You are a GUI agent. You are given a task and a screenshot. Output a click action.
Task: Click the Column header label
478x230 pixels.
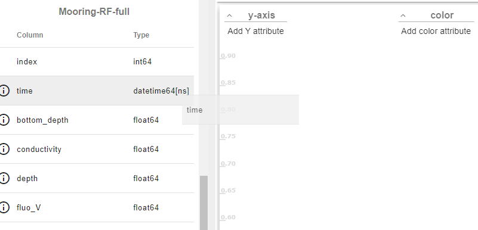[x=30, y=35]
